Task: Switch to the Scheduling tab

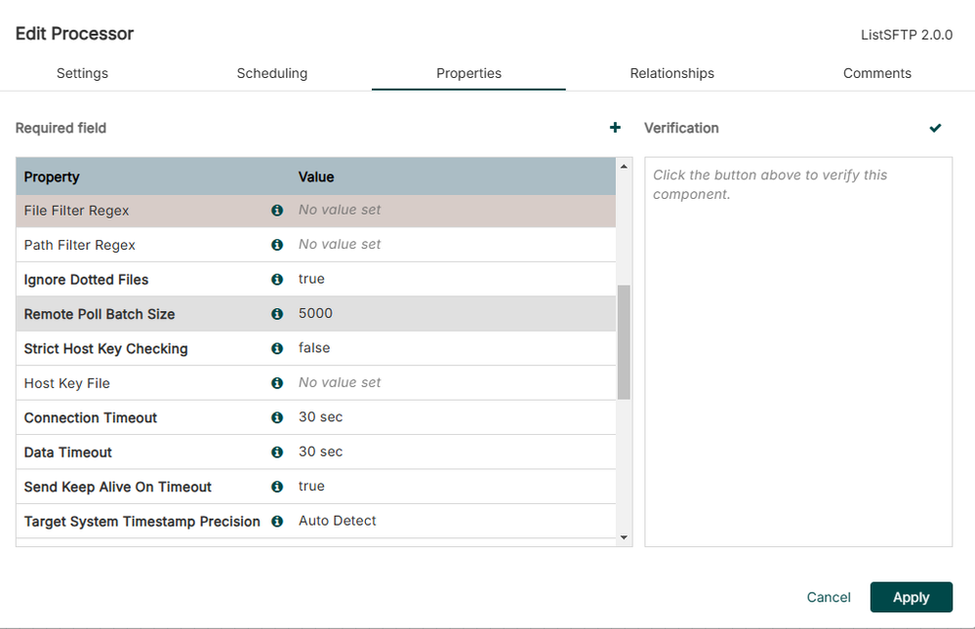Action: click(x=272, y=73)
